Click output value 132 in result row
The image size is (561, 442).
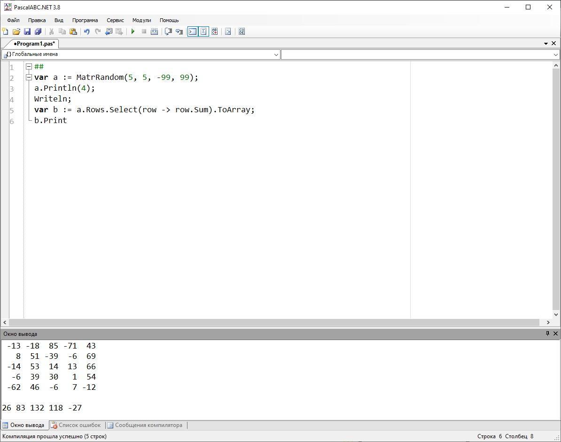(37, 408)
